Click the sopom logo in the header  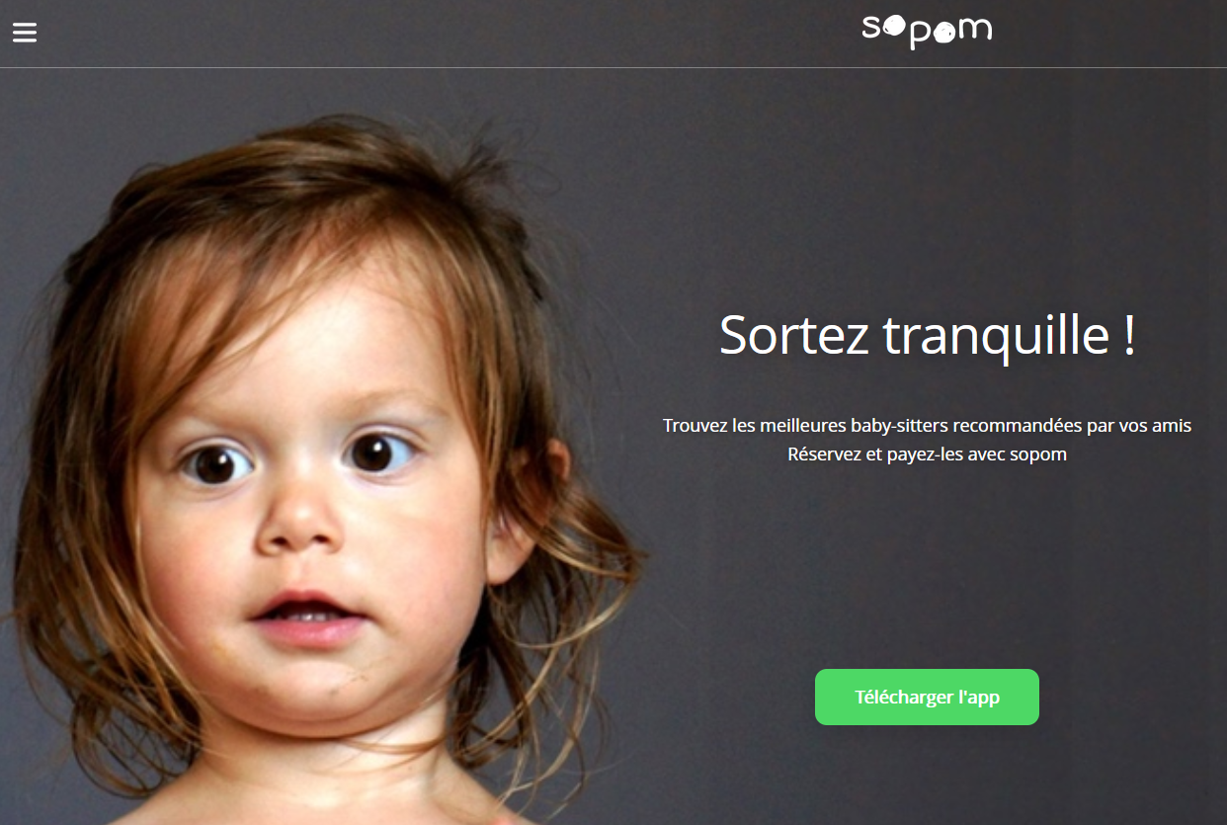click(x=927, y=31)
